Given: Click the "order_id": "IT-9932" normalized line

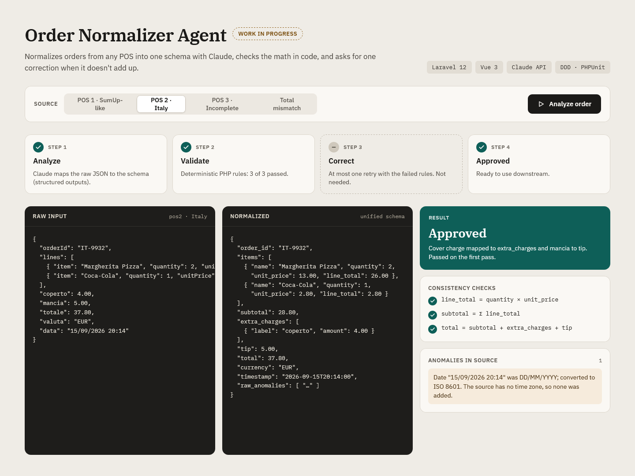Looking at the screenshot, I should coord(275,248).
